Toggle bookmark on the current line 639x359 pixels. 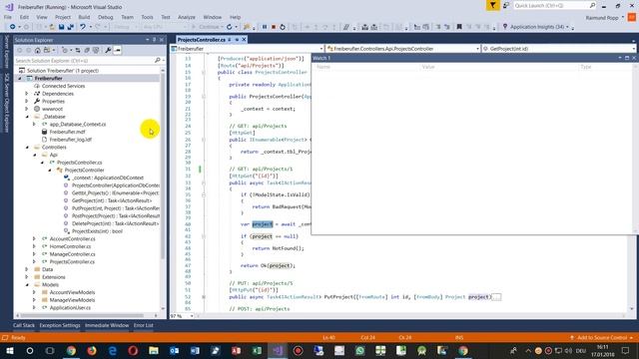459,27
